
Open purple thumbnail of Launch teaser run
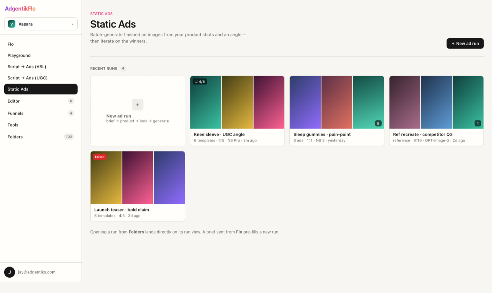(169, 178)
